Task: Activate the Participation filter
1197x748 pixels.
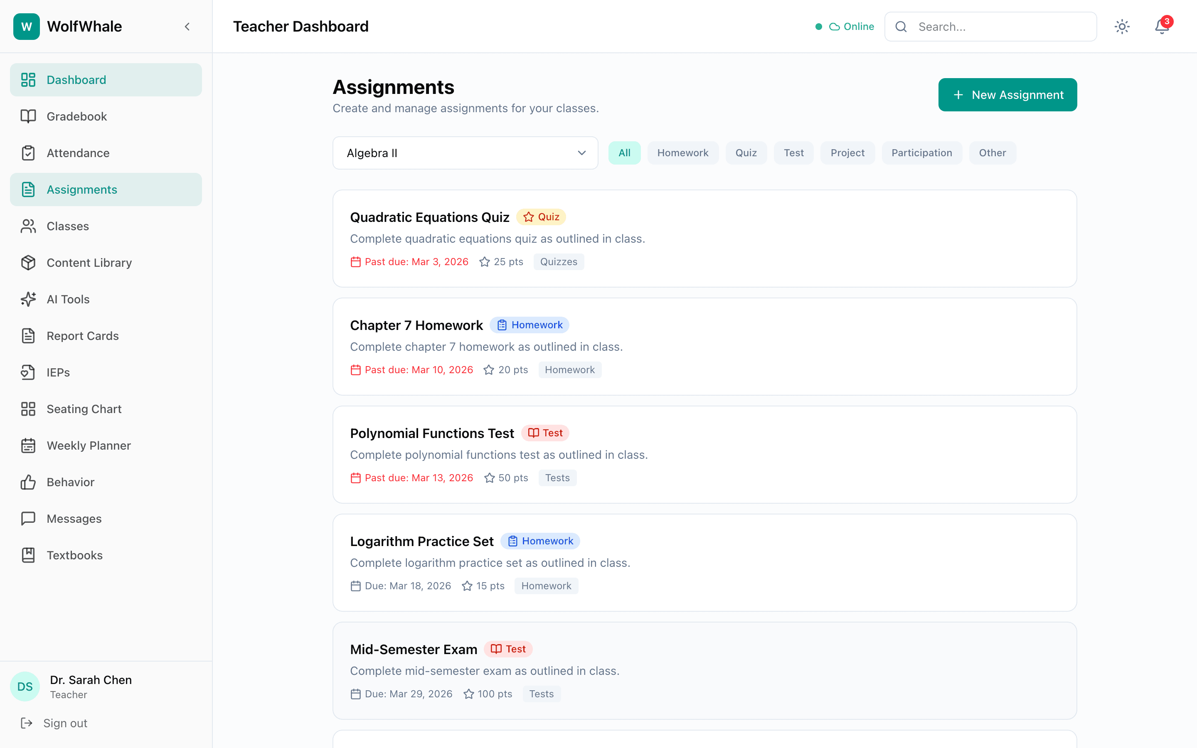Action: 921,153
